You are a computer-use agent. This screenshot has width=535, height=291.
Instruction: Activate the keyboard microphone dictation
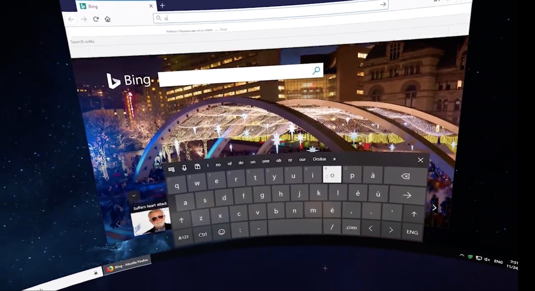pyautogui.click(x=184, y=168)
